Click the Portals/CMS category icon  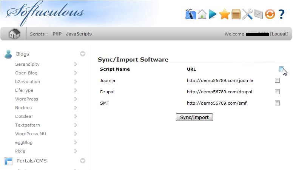point(8,161)
